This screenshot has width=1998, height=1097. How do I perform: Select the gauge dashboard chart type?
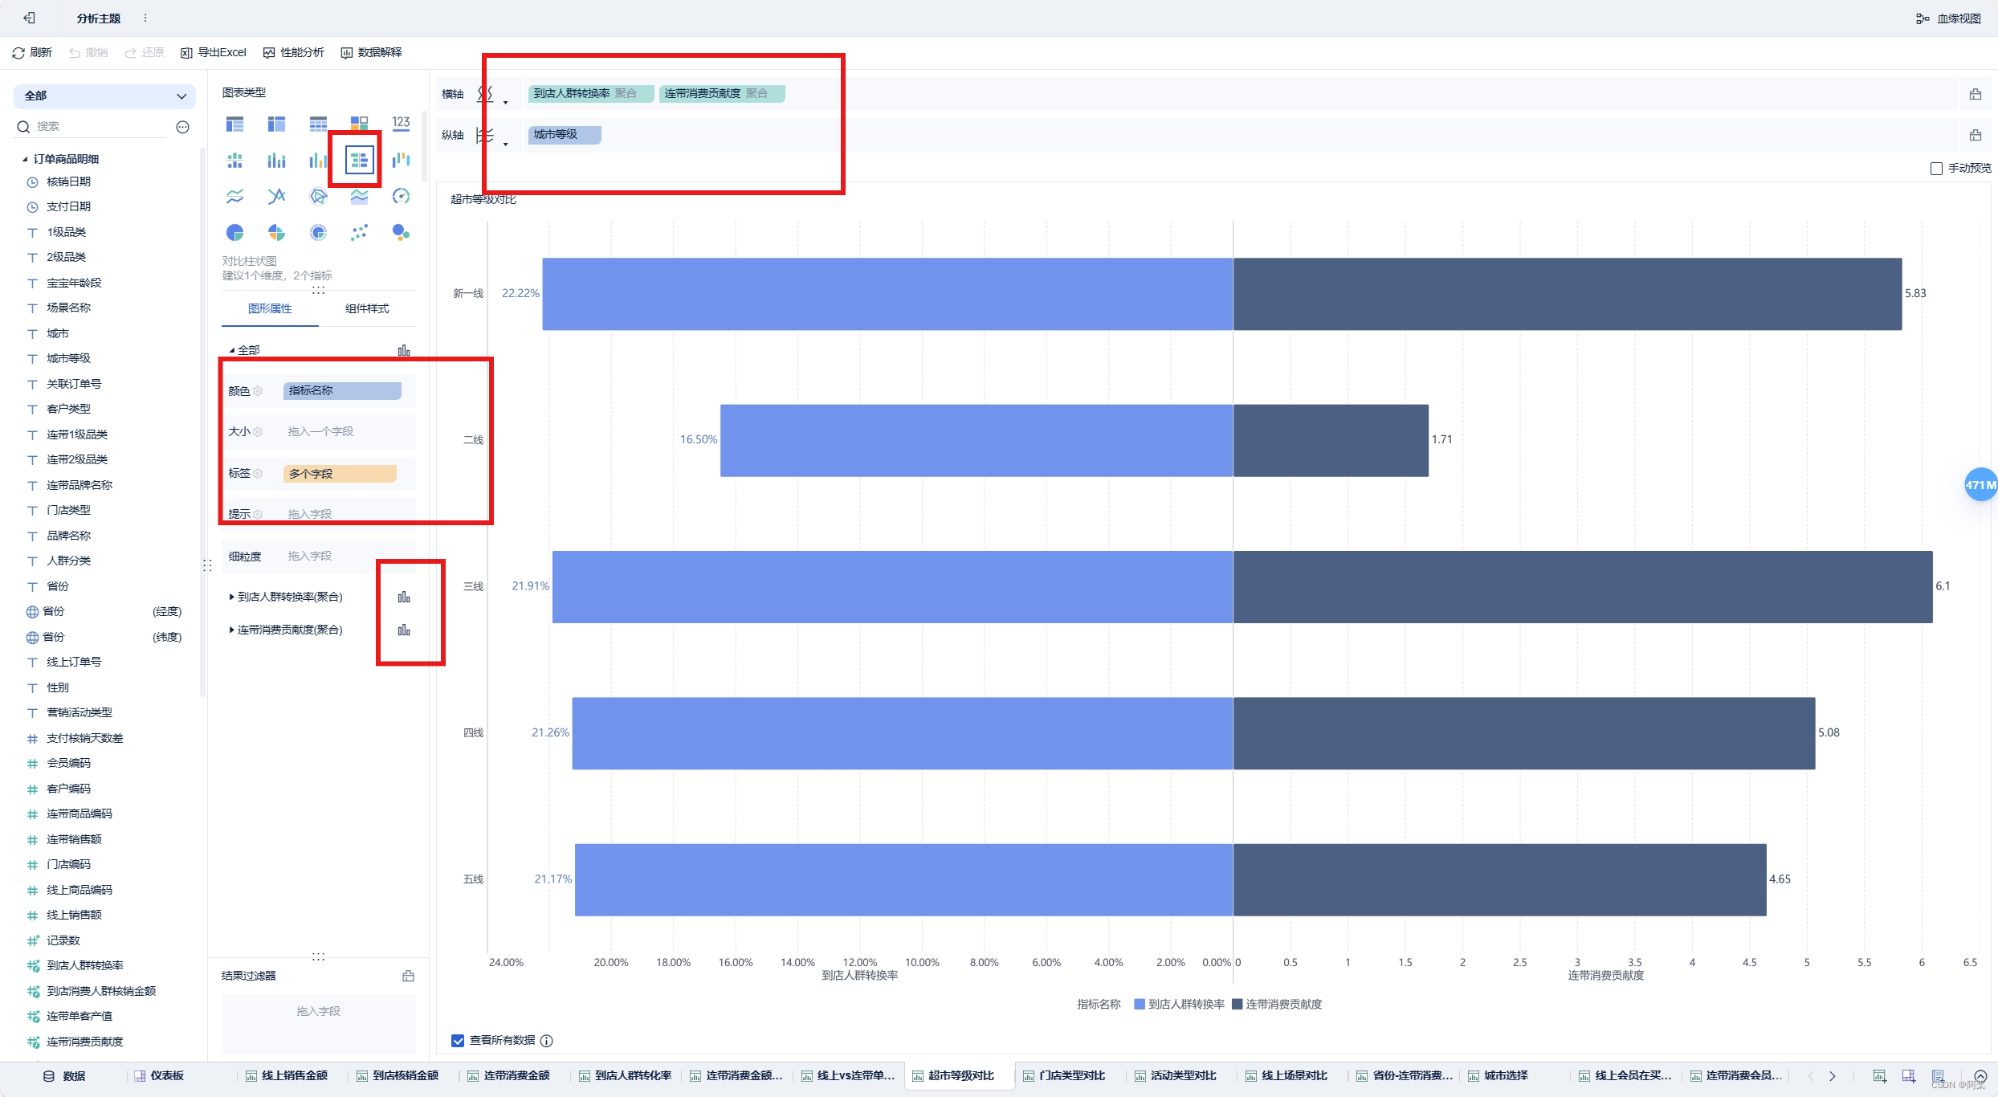[401, 197]
